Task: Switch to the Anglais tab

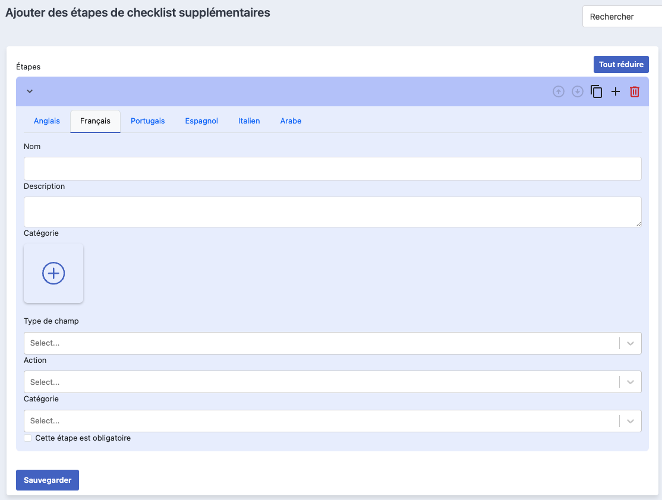Action: [47, 121]
